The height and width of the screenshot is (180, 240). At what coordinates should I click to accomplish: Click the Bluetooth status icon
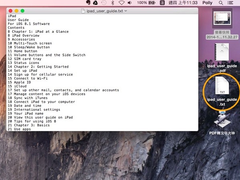113,3
